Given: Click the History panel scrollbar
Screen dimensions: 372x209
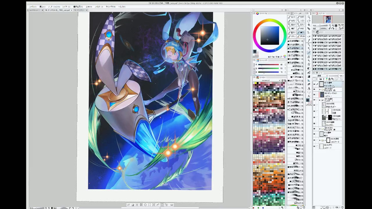Looking at the screenshot, I should (343, 52).
